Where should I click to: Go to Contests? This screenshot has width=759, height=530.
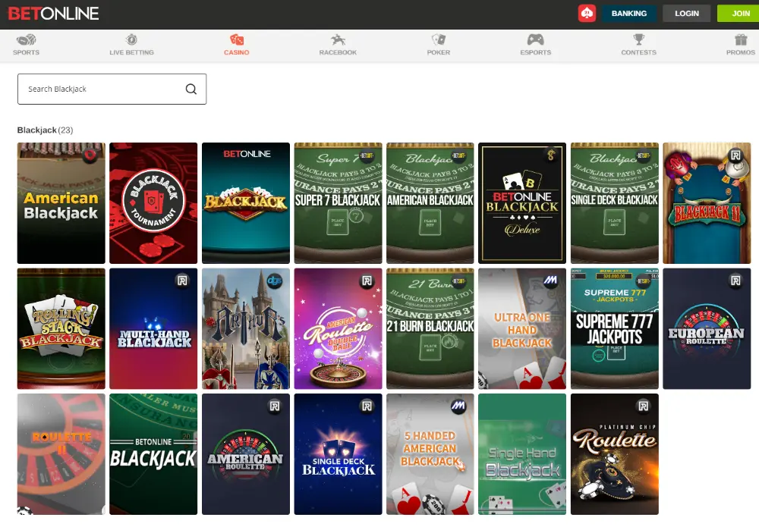[638, 45]
